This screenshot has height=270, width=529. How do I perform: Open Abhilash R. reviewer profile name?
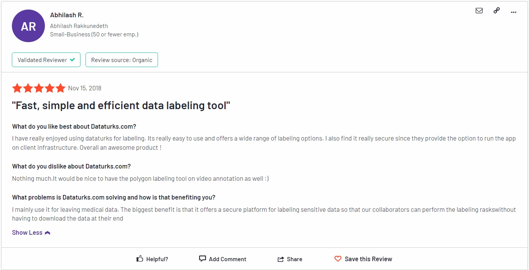67,15
